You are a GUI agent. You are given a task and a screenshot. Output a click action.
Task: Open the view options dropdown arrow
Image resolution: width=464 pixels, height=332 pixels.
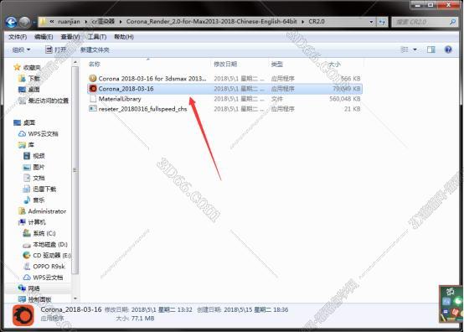click(415, 49)
